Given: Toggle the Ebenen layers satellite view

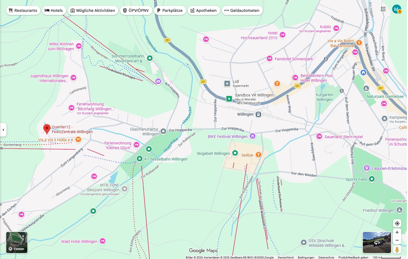Looking at the screenshot, I should (x=17, y=242).
